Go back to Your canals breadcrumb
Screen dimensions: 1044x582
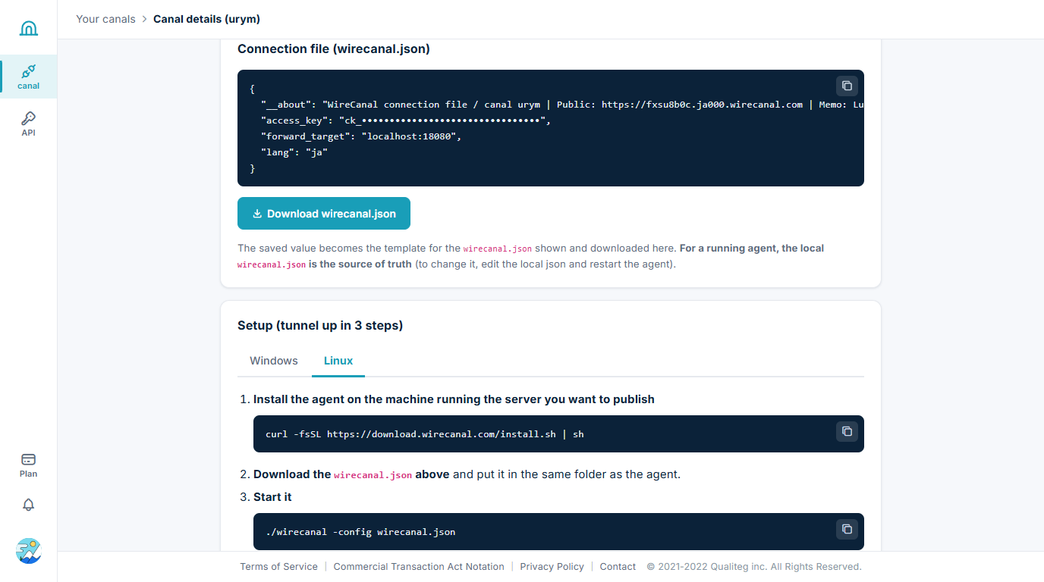pyautogui.click(x=105, y=19)
